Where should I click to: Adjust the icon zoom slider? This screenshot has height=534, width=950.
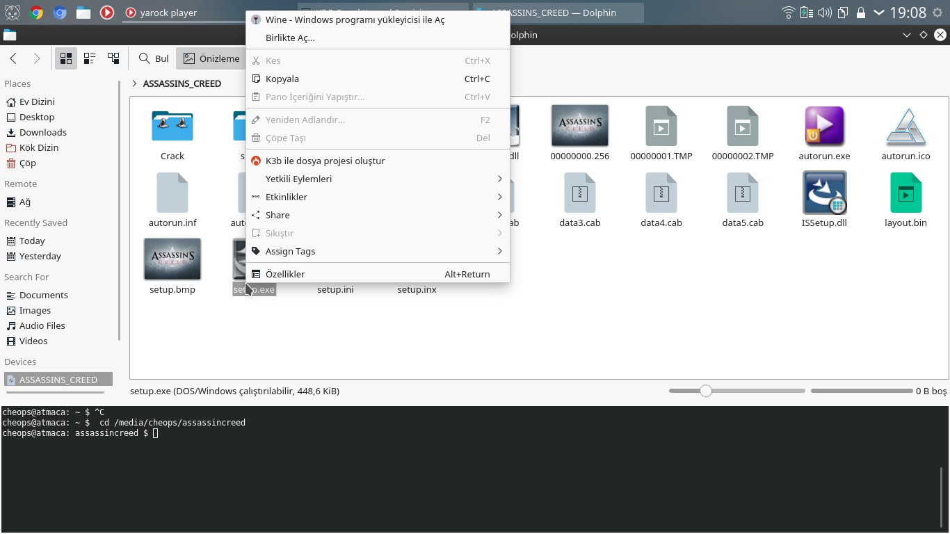[706, 391]
